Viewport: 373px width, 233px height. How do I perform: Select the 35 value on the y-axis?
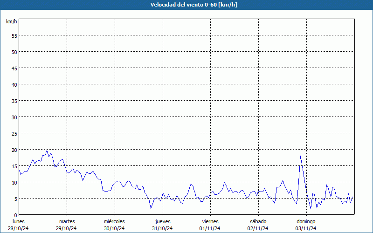point(14,101)
